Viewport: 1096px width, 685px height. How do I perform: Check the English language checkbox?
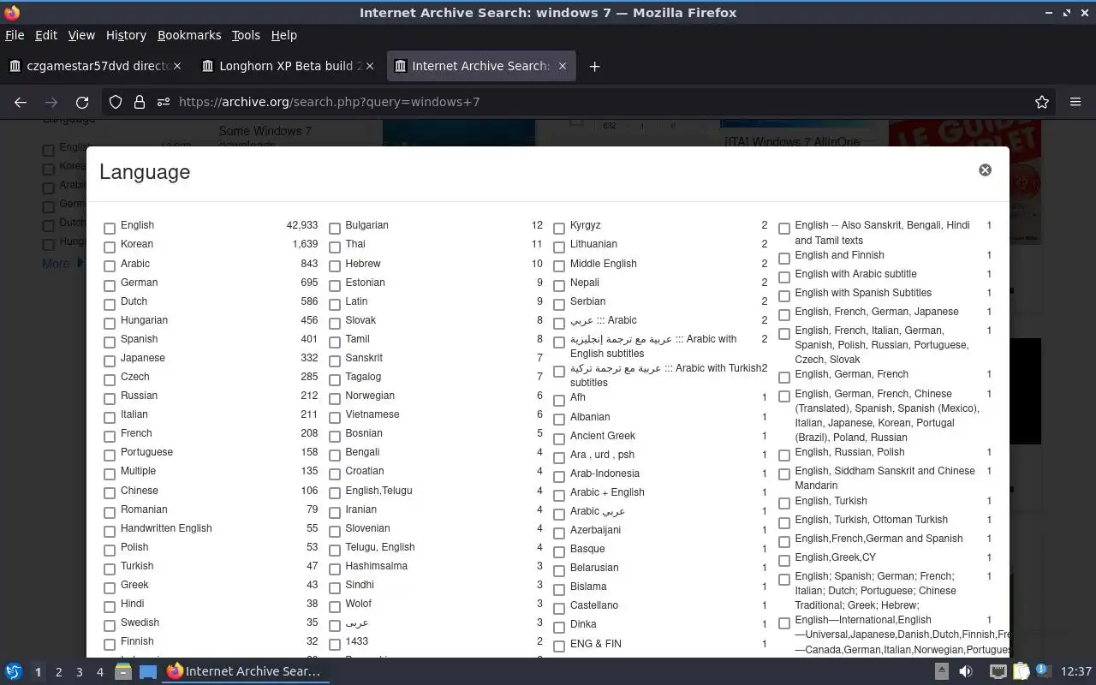tap(110, 229)
